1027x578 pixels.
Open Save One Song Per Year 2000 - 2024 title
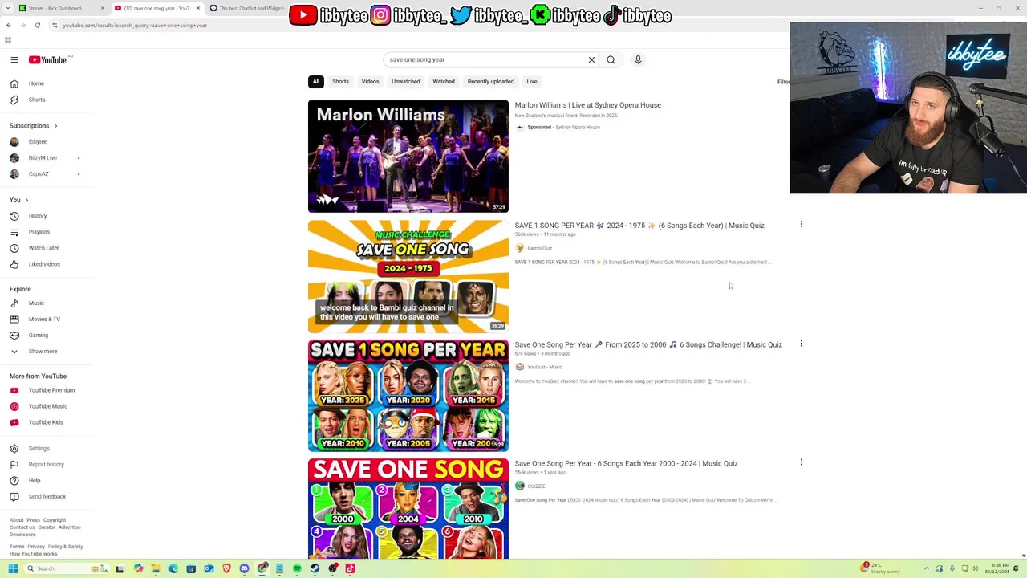pyautogui.click(x=626, y=463)
